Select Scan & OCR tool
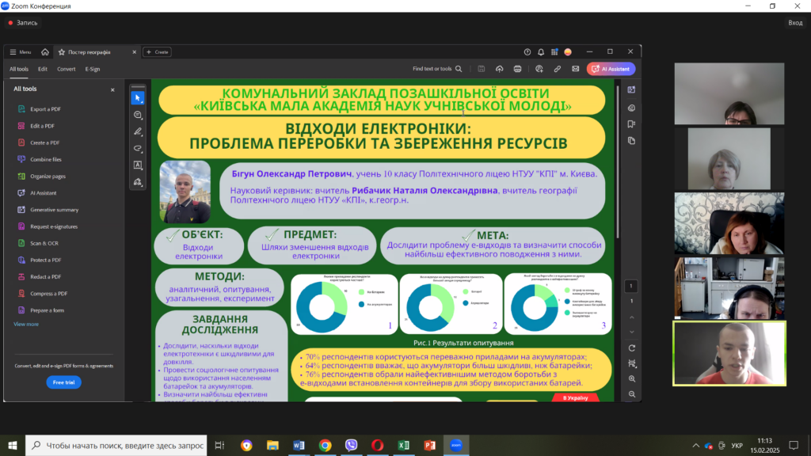The height and width of the screenshot is (456, 811). tap(44, 244)
